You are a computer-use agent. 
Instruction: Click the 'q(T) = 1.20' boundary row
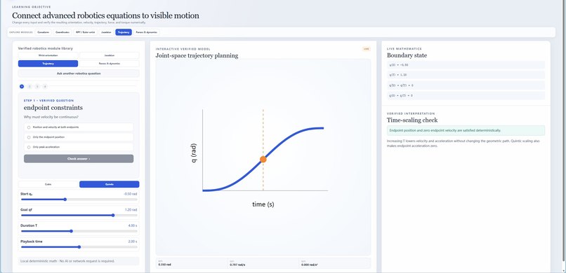coord(466,75)
